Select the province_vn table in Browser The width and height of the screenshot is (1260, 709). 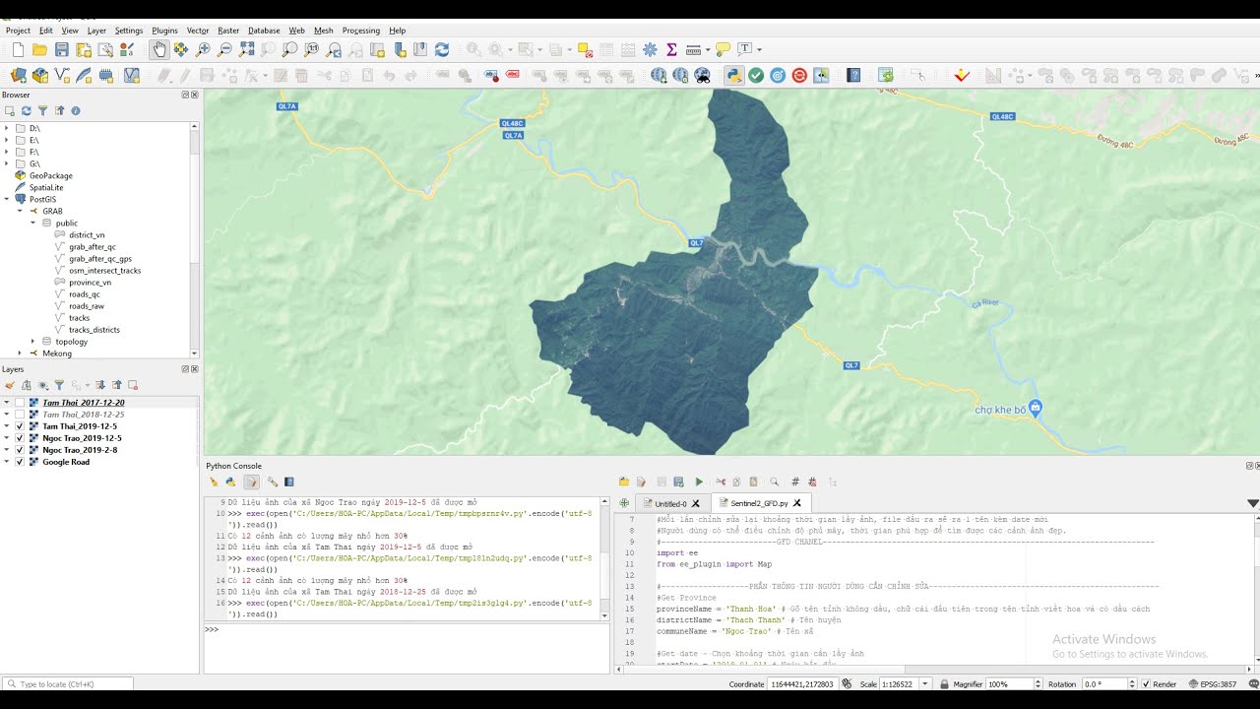click(x=90, y=283)
